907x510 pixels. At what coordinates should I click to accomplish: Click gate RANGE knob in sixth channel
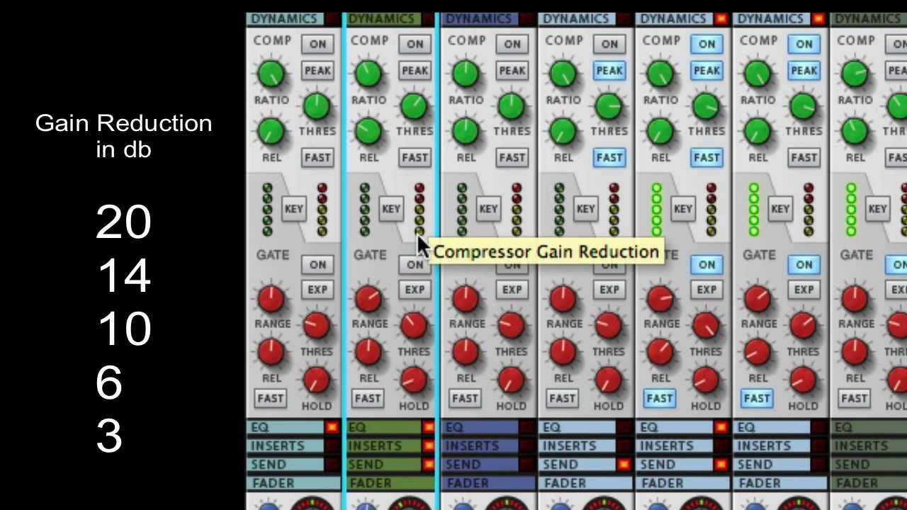pyautogui.click(x=757, y=299)
